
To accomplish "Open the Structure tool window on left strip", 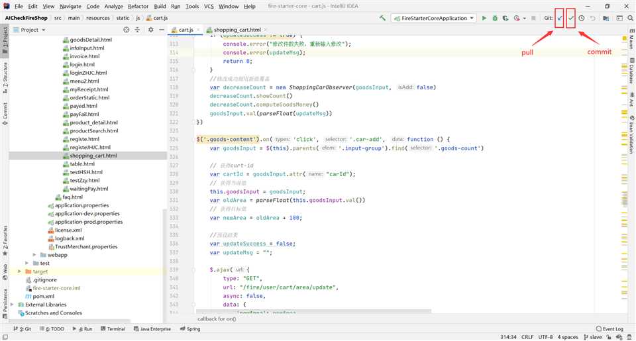I will 5,78.
